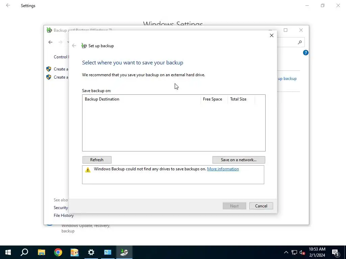The width and height of the screenshot is (346, 259).
Task: Switch to Control Panel taskbar icon
Action: [108, 252]
